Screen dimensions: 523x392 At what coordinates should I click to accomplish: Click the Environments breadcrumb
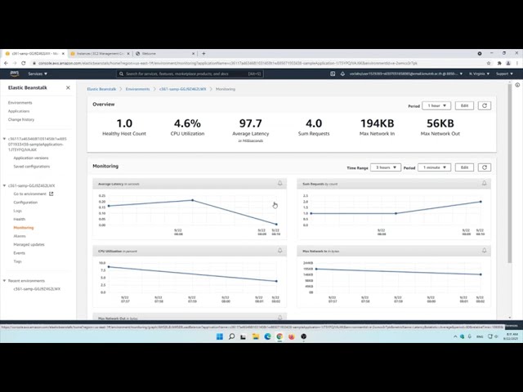click(x=137, y=89)
